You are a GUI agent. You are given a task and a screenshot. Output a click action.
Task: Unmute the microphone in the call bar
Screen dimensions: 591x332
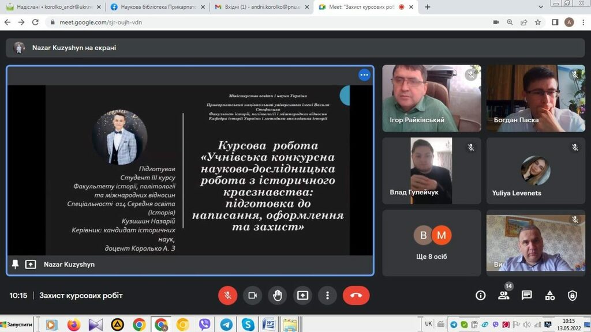click(227, 296)
